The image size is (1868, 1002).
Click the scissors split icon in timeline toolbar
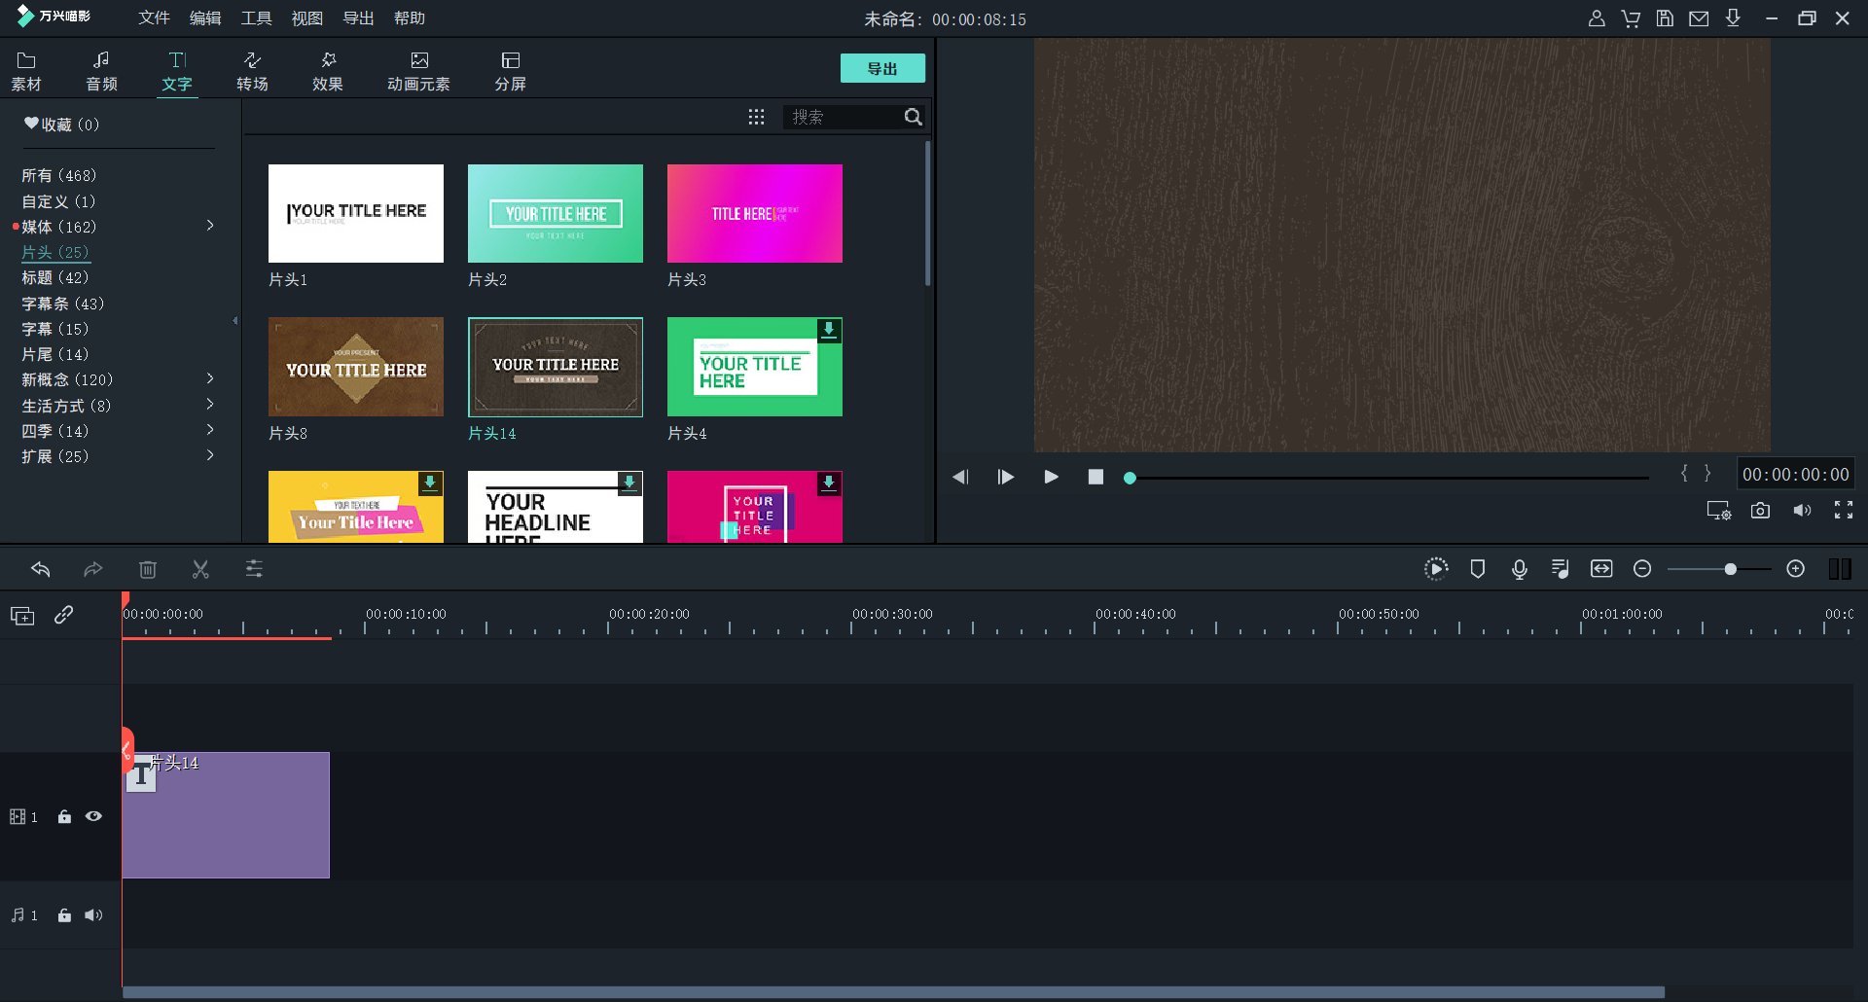pyautogui.click(x=200, y=569)
